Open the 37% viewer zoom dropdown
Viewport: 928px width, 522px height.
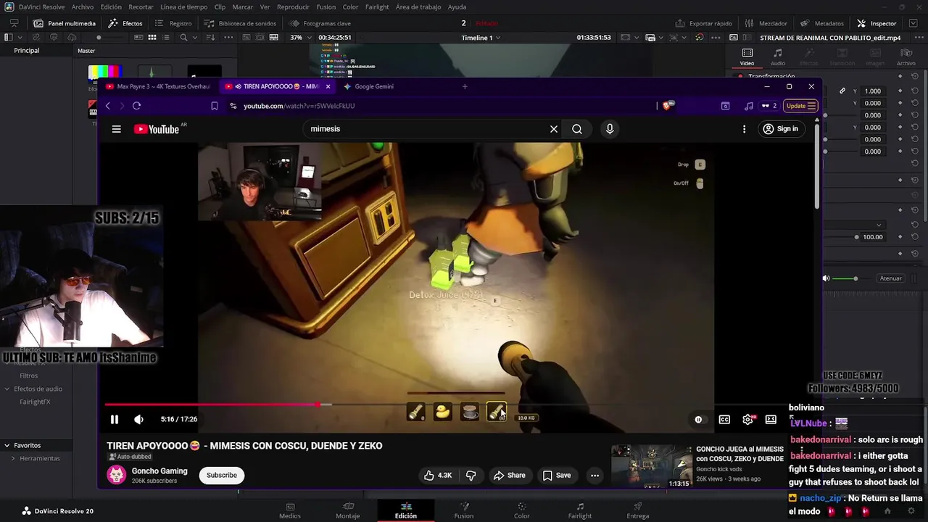[299, 38]
